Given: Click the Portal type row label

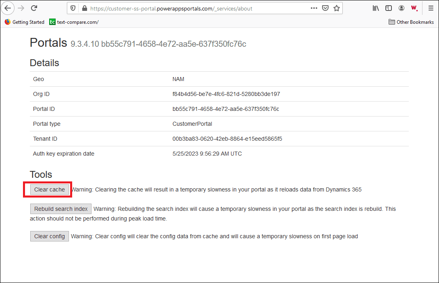Looking at the screenshot, I should click(47, 124).
